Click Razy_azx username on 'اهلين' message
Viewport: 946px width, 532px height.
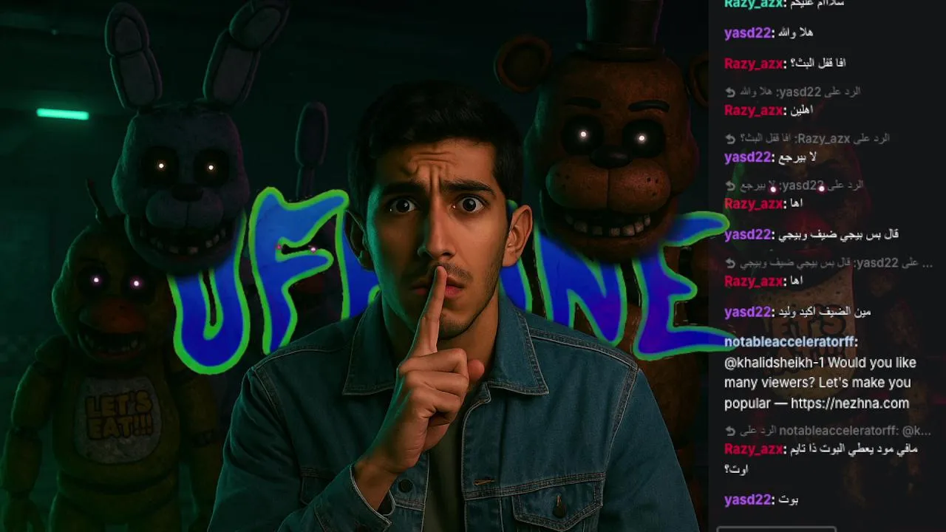tap(755, 110)
